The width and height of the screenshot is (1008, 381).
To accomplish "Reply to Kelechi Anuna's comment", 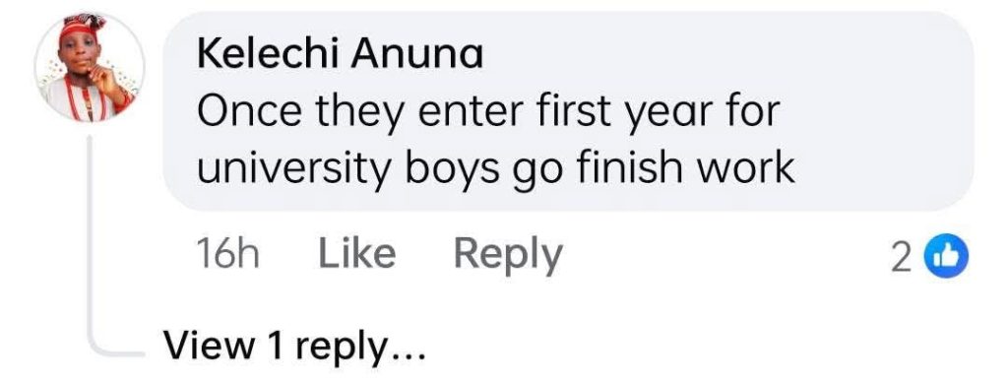I will tap(508, 255).
